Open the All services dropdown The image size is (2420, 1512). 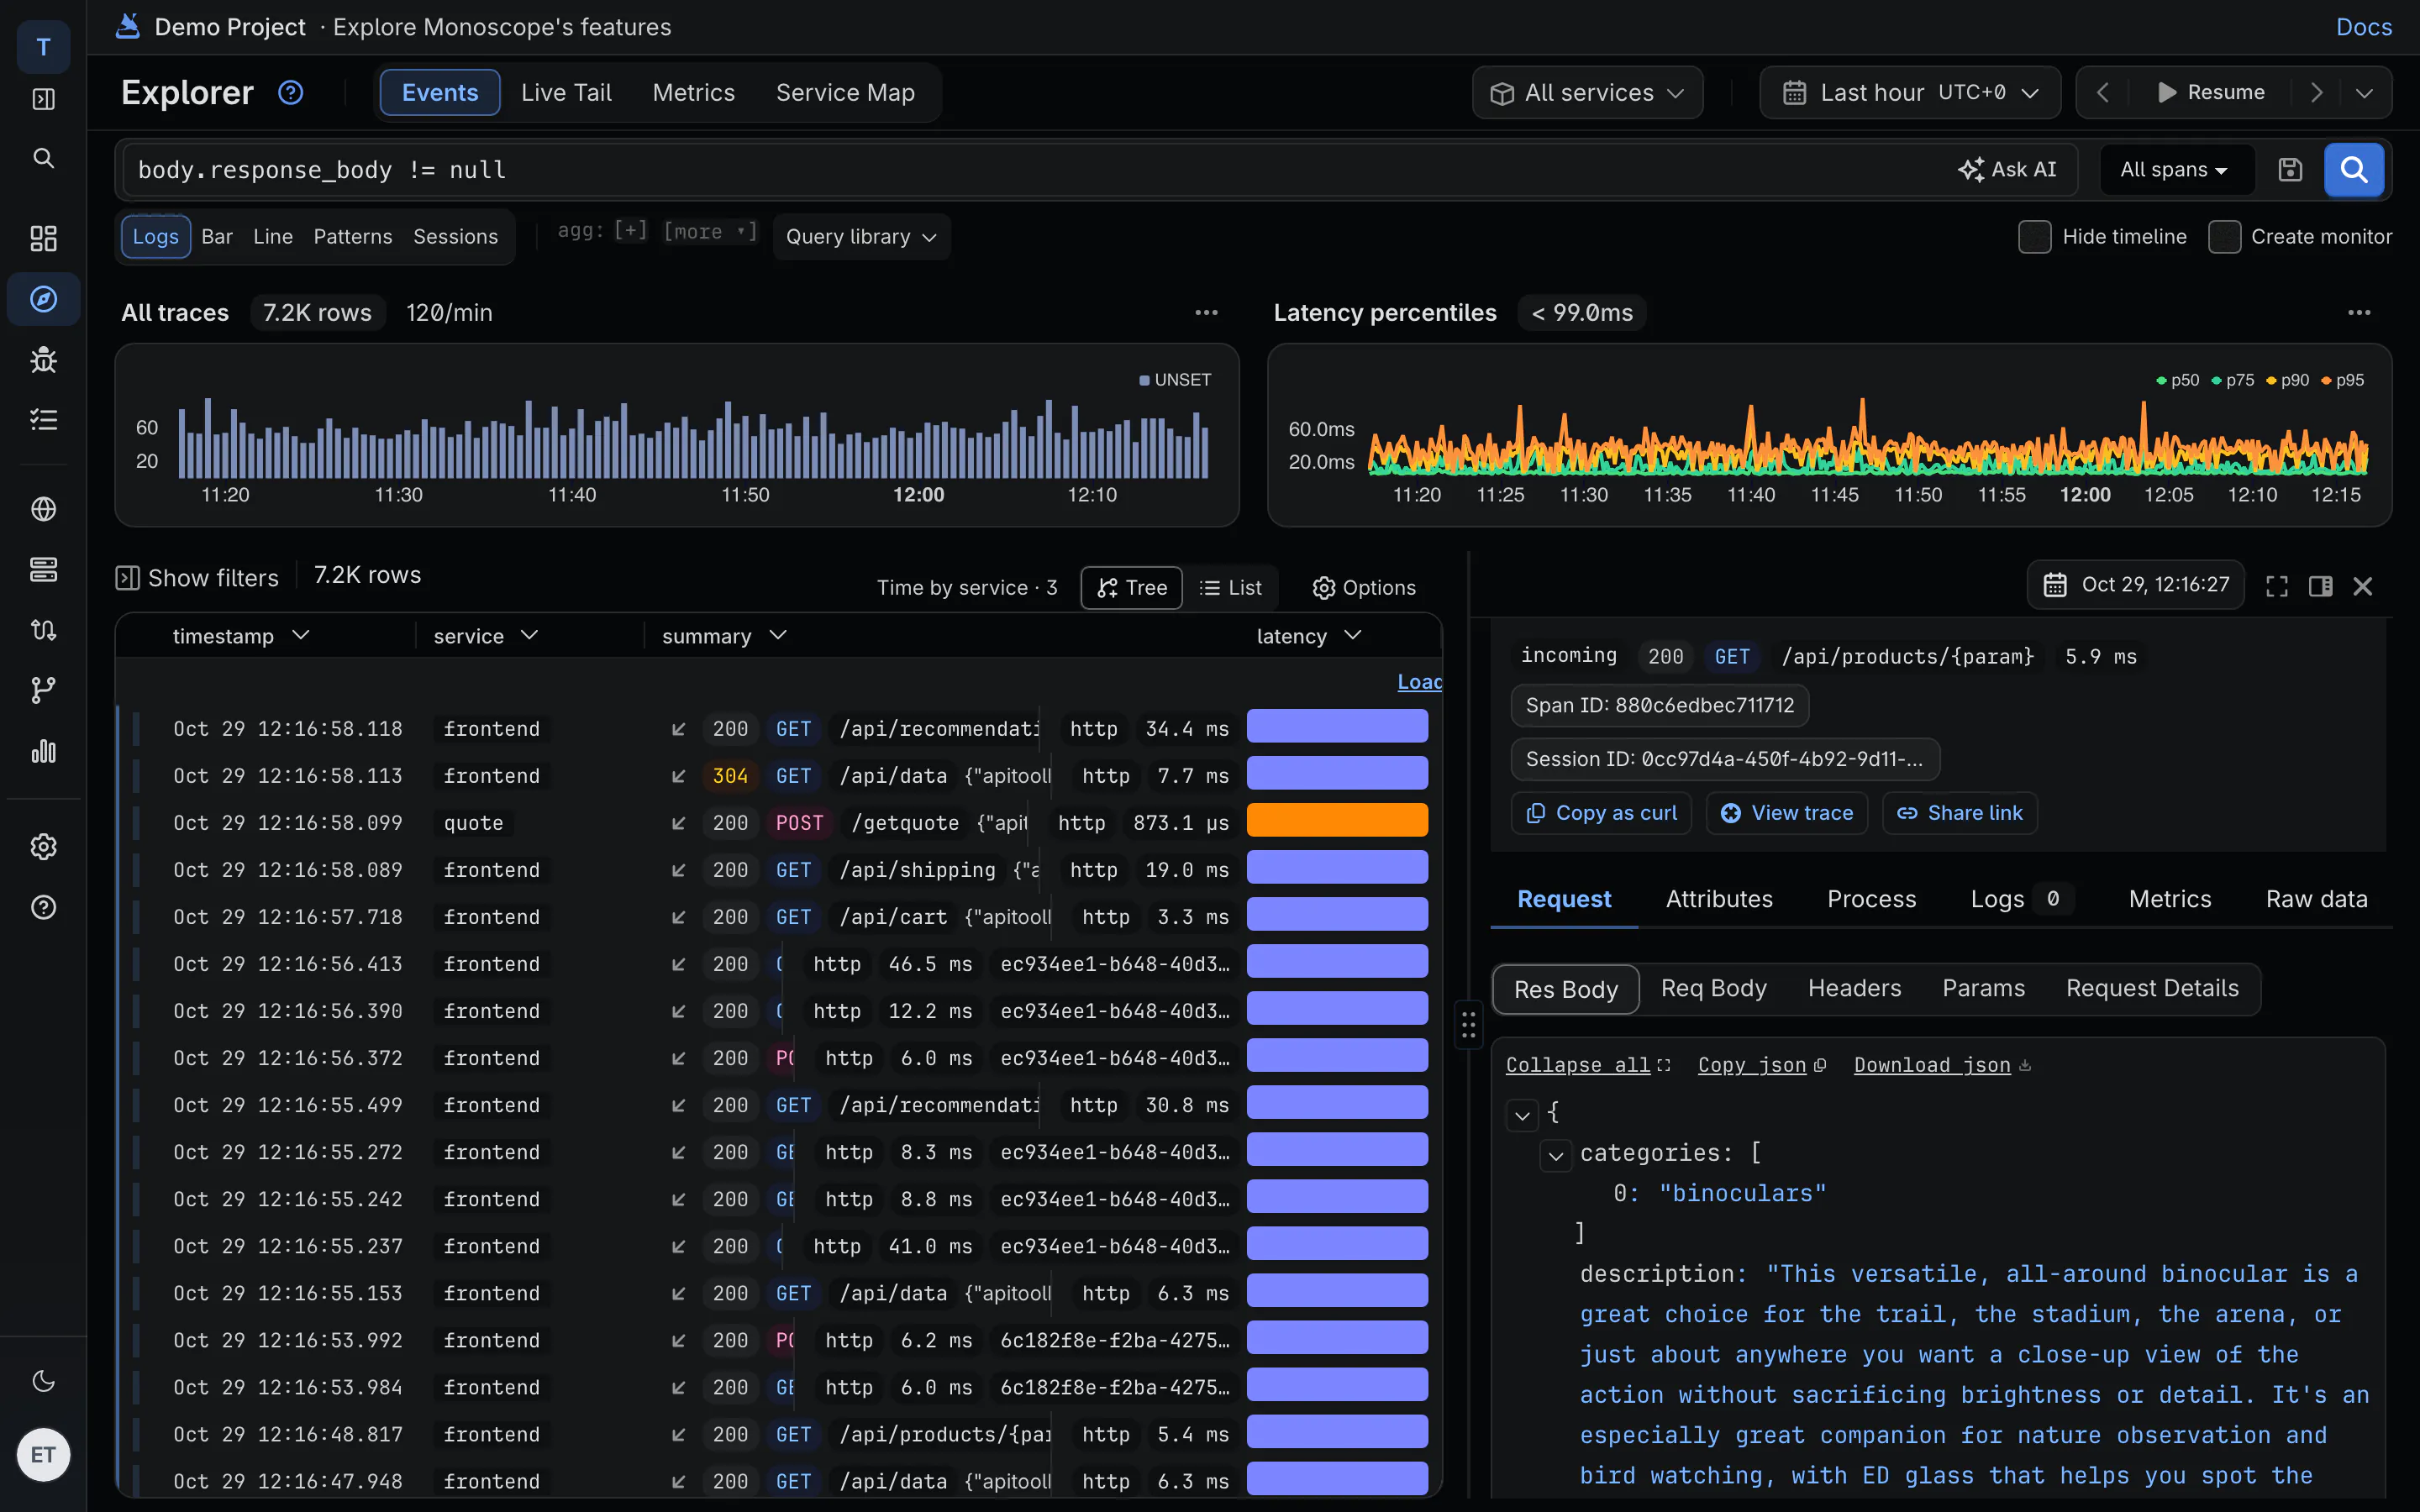(1587, 92)
